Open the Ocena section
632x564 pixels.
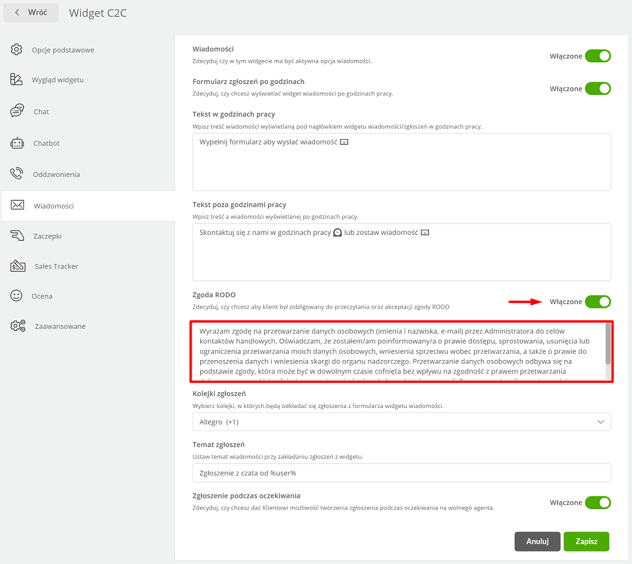point(42,296)
